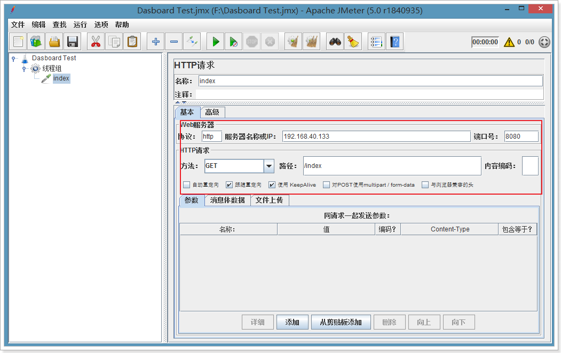The height and width of the screenshot is (353, 561).
Task: Open the search dialog via the binoculars icon
Action: point(335,41)
